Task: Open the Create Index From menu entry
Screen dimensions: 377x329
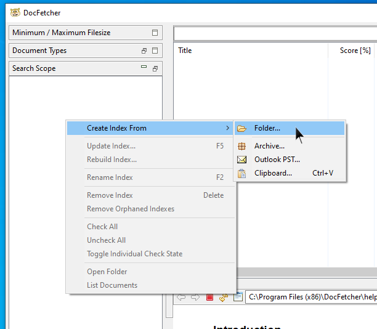Action: click(150, 128)
